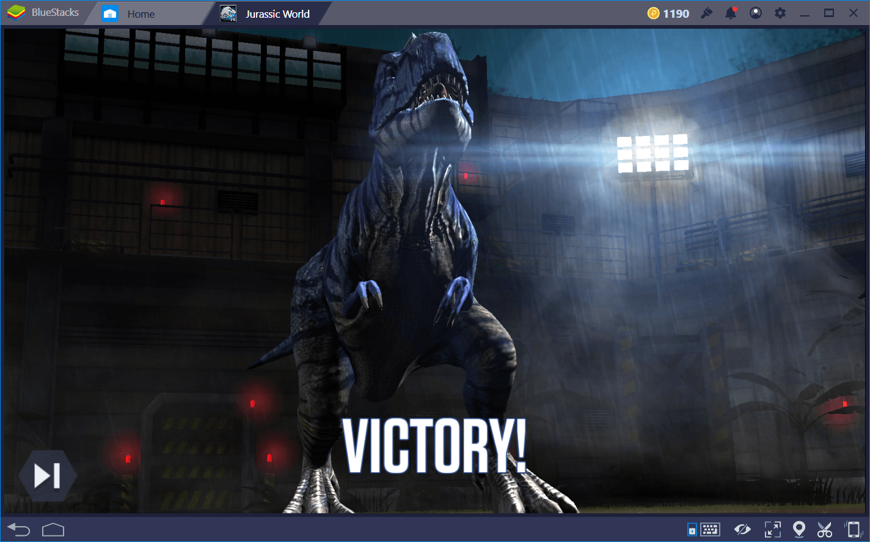
Task: Click the Jurassic World tab game icon
Action: [x=228, y=13]
